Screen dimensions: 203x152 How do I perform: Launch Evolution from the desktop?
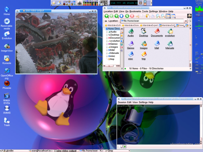click(x=7, y=35)
